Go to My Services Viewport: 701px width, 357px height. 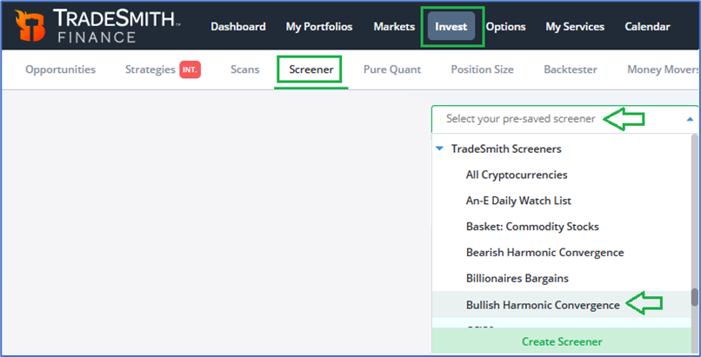(575, 27)
